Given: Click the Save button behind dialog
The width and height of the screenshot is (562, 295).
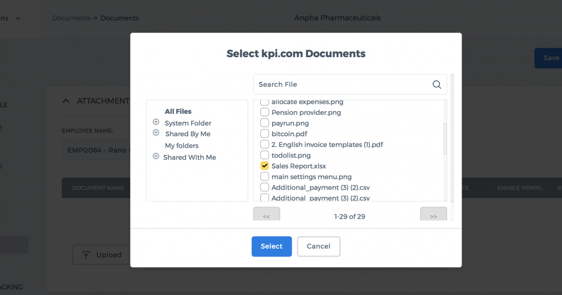Looking at the screenshot, I should 548,58.
